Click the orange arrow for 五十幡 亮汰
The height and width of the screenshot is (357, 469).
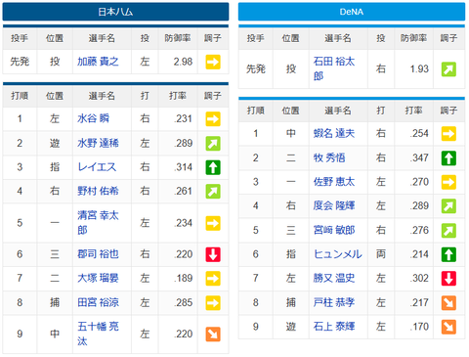pos(213,335)
